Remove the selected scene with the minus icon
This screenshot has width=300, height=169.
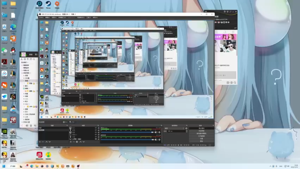point(43,142)
